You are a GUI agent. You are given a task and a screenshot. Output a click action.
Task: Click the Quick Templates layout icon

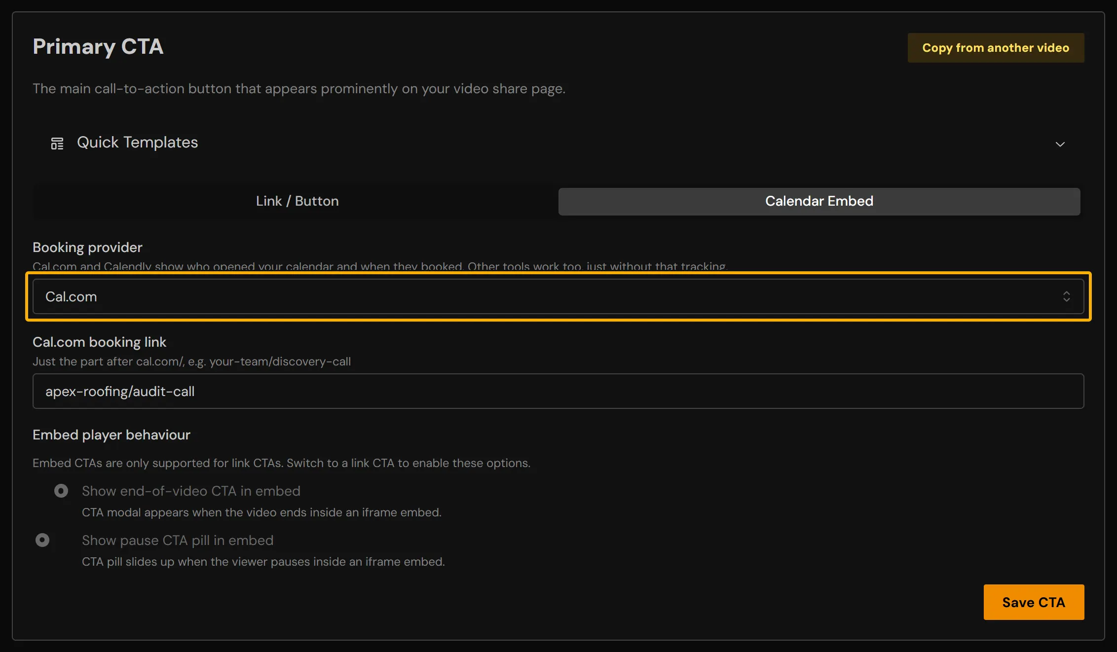[57, 144]
